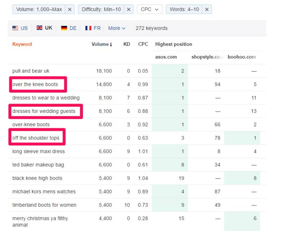Click keyword 'over-knee boots'
Image resolution: width=287 pixels, height=233 pixels.
tap(31, 125)
